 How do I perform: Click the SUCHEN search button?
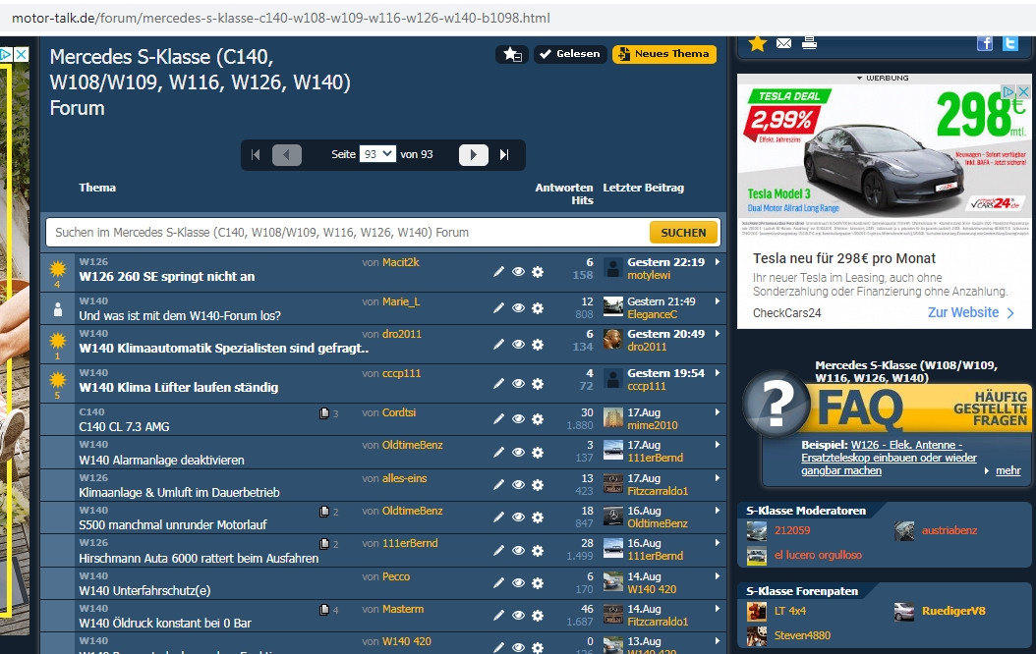[x=683, y=233]
